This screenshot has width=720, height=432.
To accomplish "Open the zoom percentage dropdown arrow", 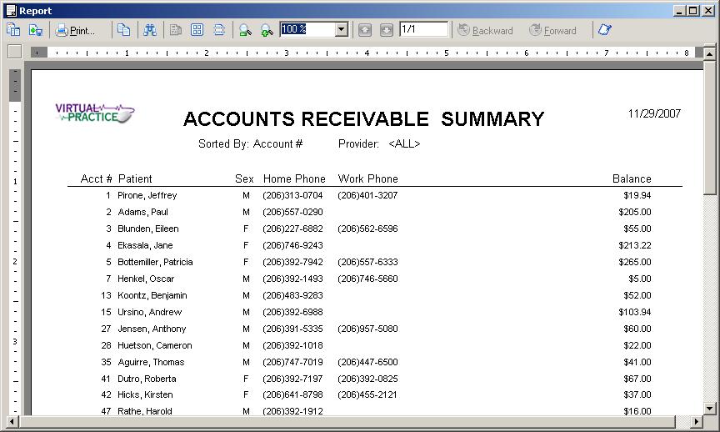I will (341, 30).
